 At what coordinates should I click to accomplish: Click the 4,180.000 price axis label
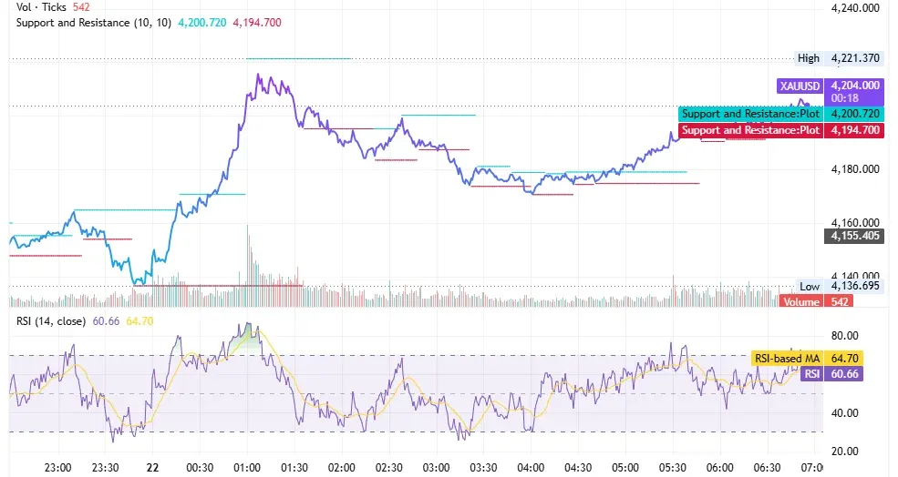click(x=855, y=169)
